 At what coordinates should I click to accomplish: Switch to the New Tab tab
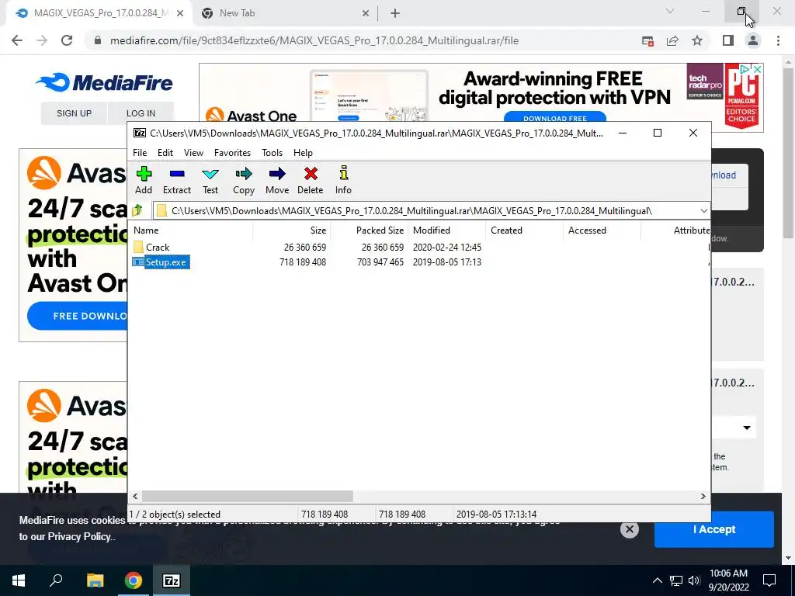pyautogui.click(x=285, y=13)
